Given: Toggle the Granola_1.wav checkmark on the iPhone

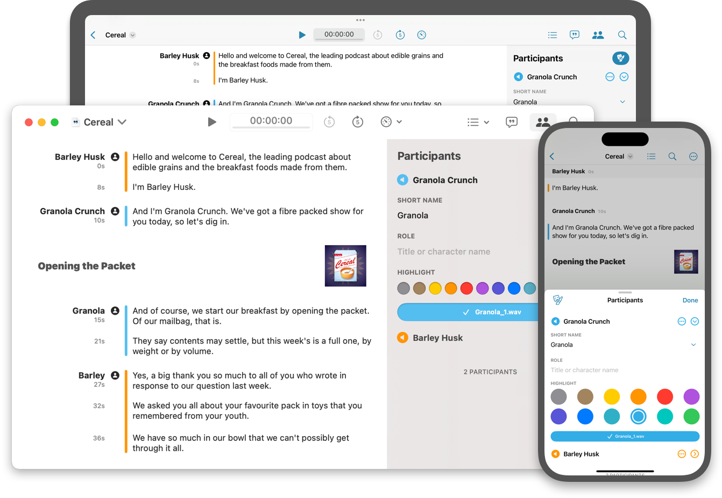Looking at the screenshot, I should pyautogui.click(x=625, y=436).
